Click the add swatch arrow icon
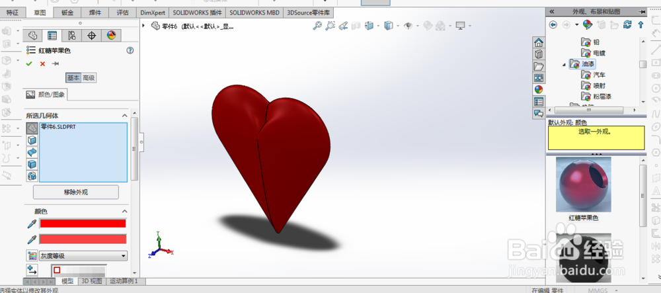 32,270
